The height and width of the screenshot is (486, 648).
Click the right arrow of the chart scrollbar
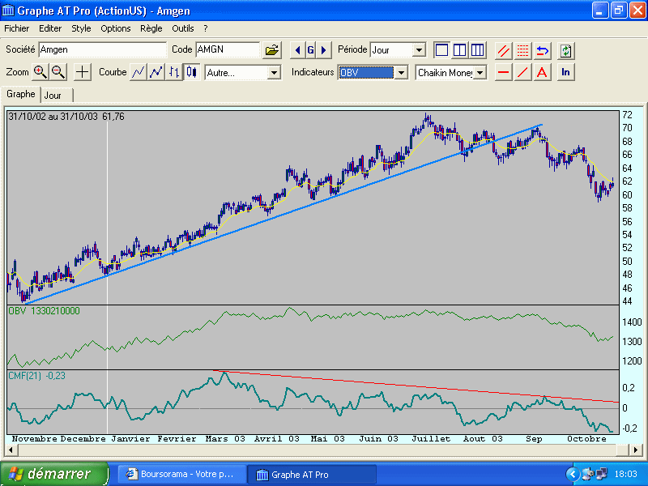pos(637,450)
